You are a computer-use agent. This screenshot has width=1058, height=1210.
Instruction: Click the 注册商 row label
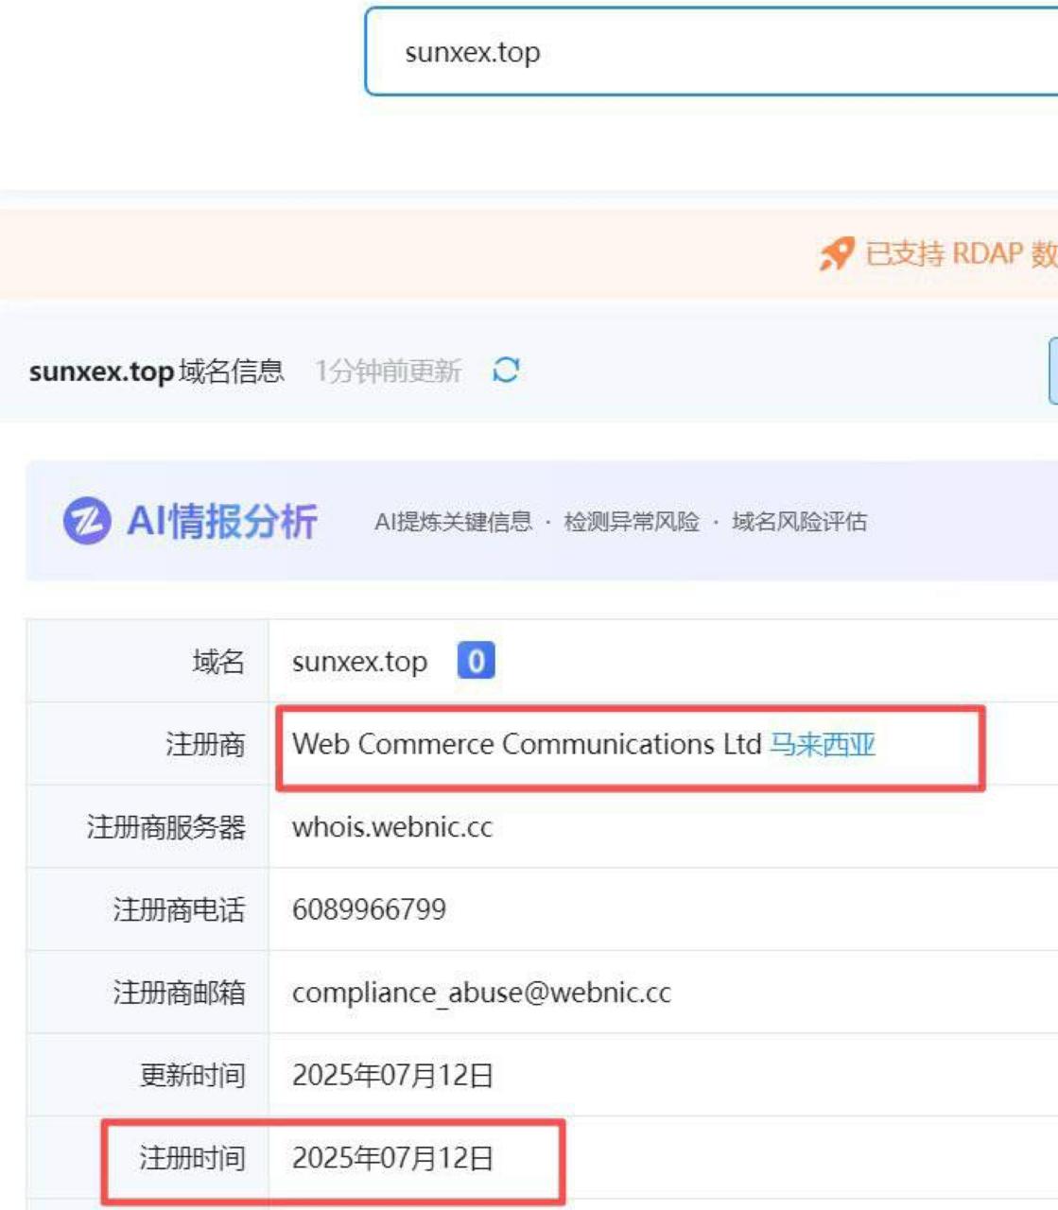click(x=205, y=744)
